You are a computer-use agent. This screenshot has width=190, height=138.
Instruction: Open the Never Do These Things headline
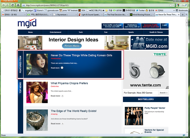coord(82,55)
